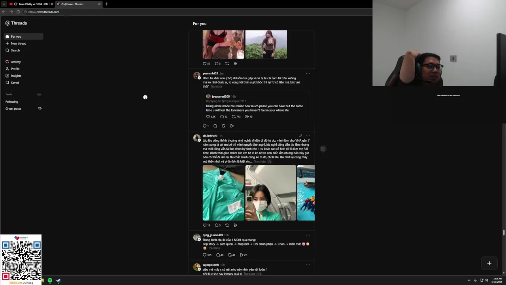
Task: Translate ch.linhchi's post
Action: coord(260,161)
